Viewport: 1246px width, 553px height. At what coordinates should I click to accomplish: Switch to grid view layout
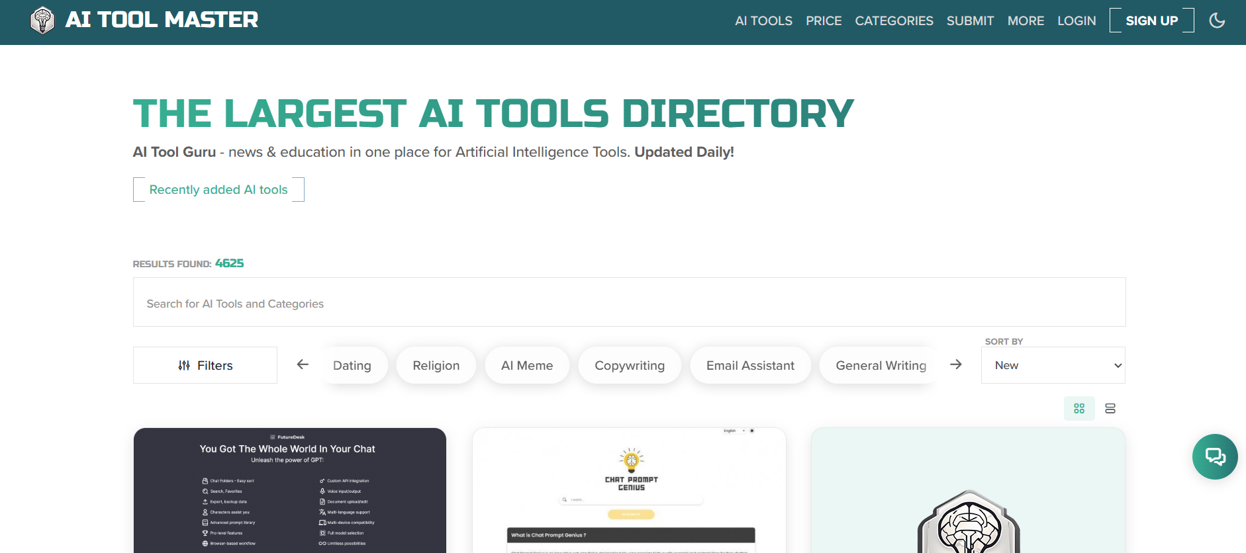(1079, 408)
